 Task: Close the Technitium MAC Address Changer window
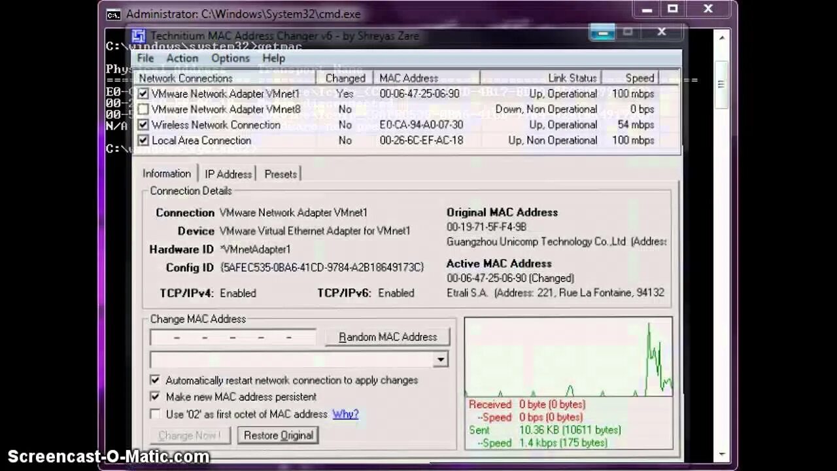662,31
